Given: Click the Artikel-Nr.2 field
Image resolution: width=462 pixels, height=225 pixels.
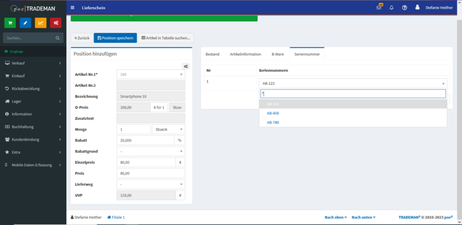Looking at the screenshot, I should tap(151, 86).
